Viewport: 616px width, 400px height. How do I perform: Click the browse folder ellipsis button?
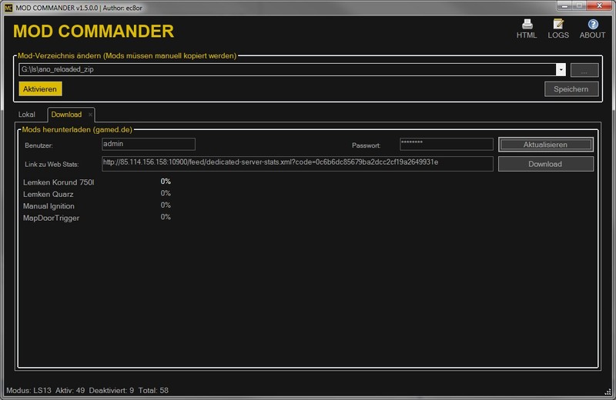pyautogui.click(x=584, y=70)
